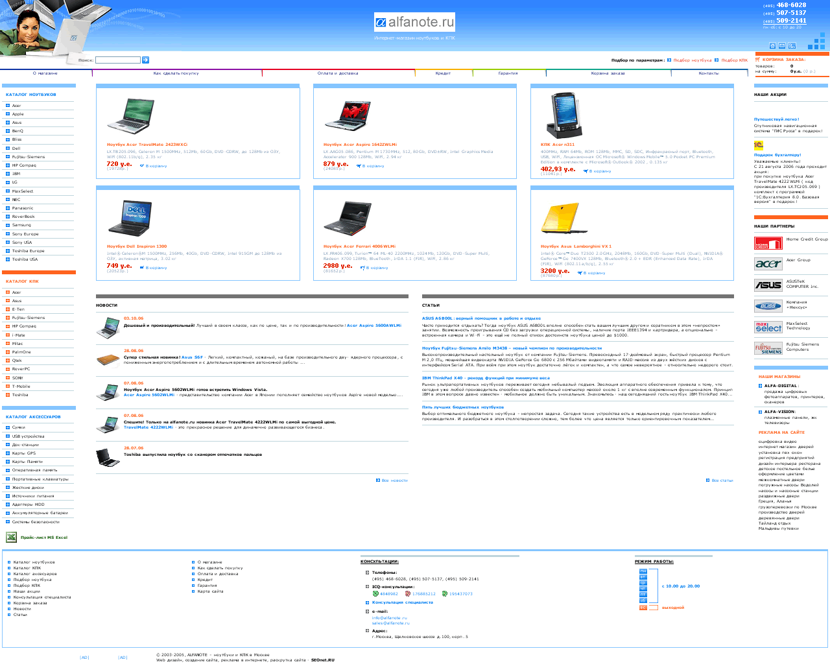The image size is (830, 664).
Task: Click the envelope mail icon in header
Action: click(782, 45)
